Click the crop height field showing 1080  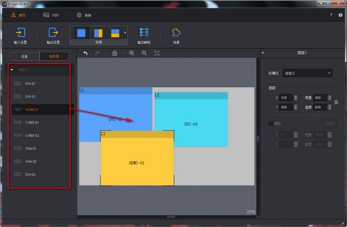(320, 145)
